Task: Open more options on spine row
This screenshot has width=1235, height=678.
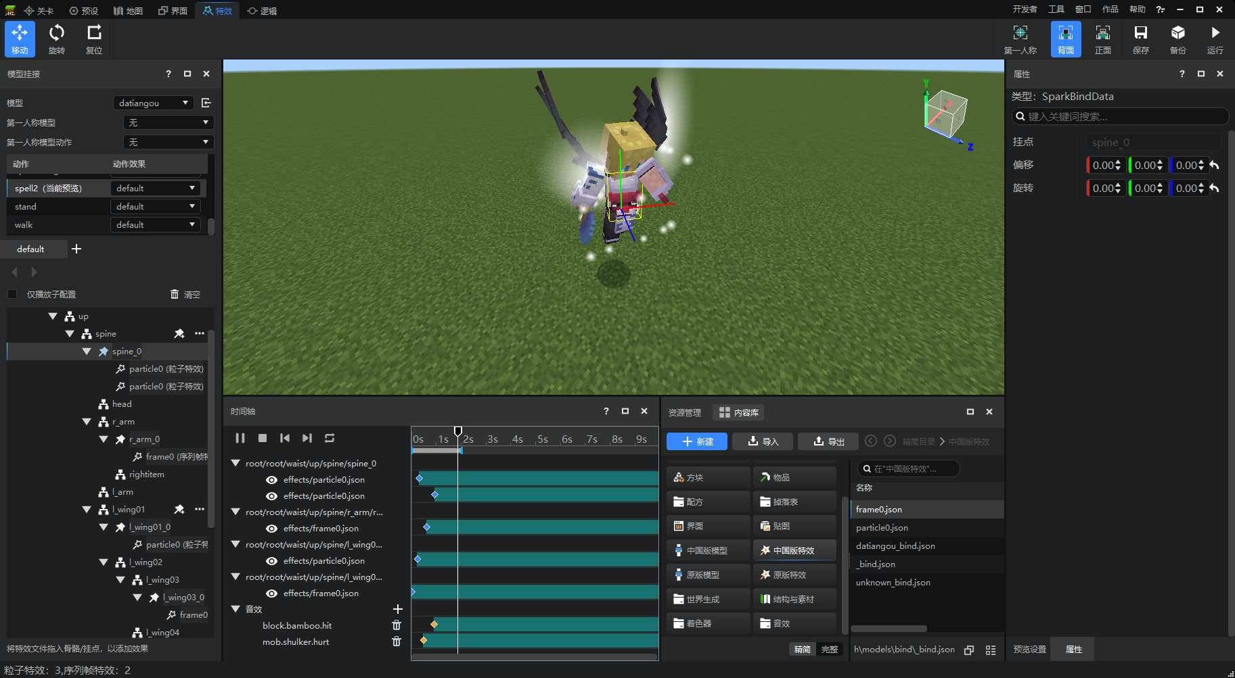Action: click(x=200, y=333)
